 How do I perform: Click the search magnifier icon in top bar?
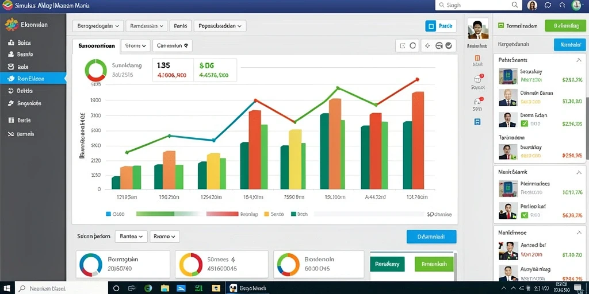click(515, 5)
